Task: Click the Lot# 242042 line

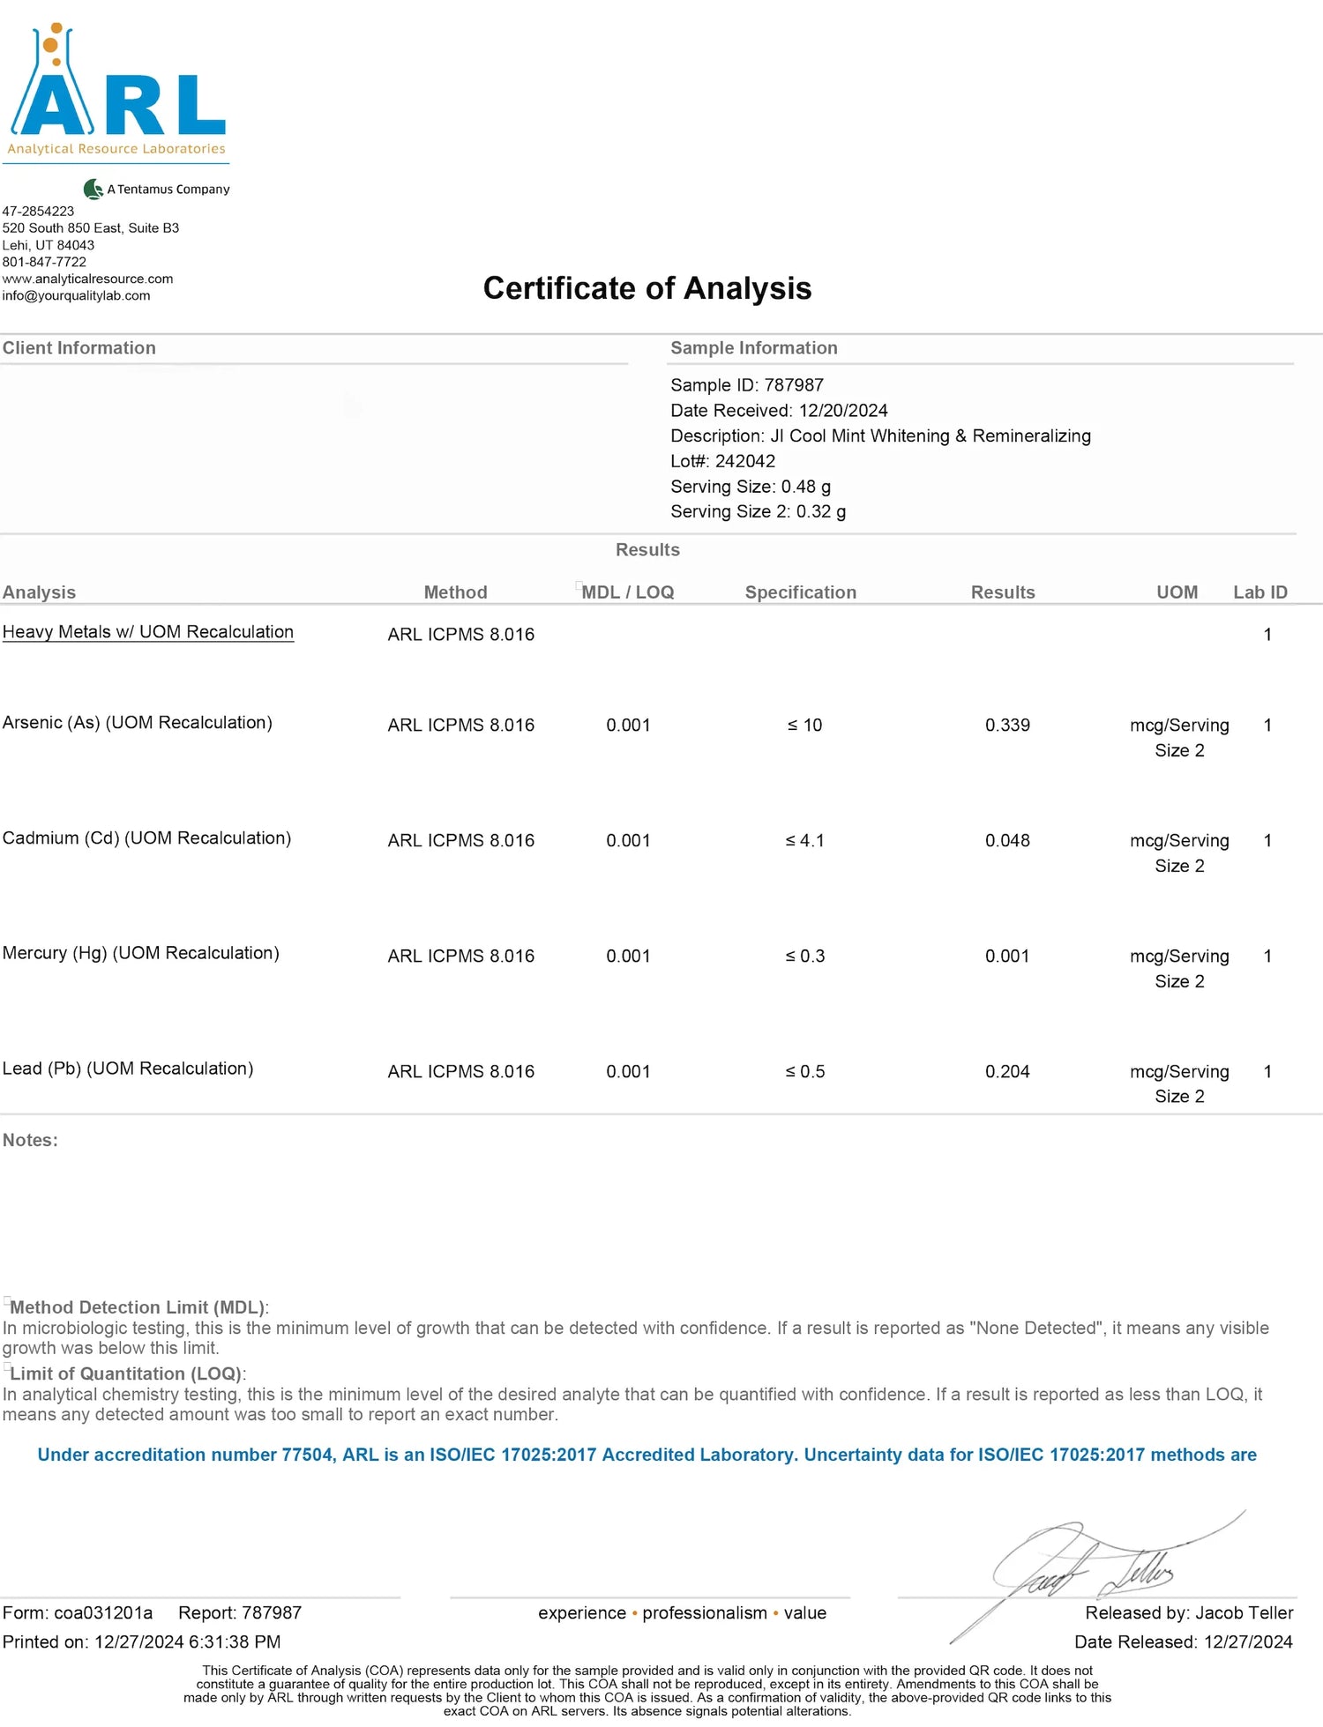Action: [722, 461]
